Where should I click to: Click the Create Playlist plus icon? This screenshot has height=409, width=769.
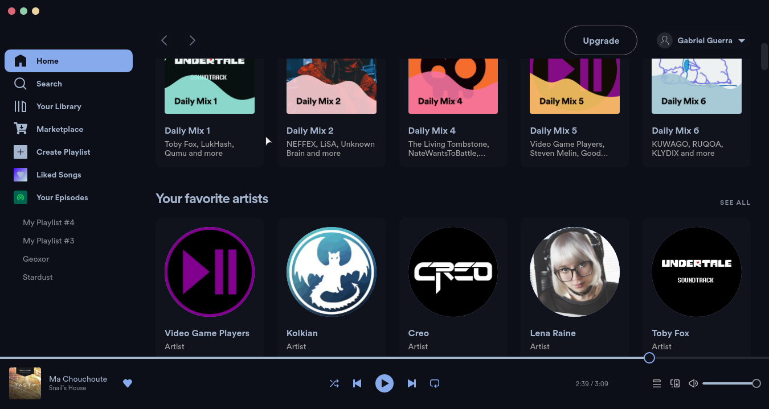click(21, 152)
